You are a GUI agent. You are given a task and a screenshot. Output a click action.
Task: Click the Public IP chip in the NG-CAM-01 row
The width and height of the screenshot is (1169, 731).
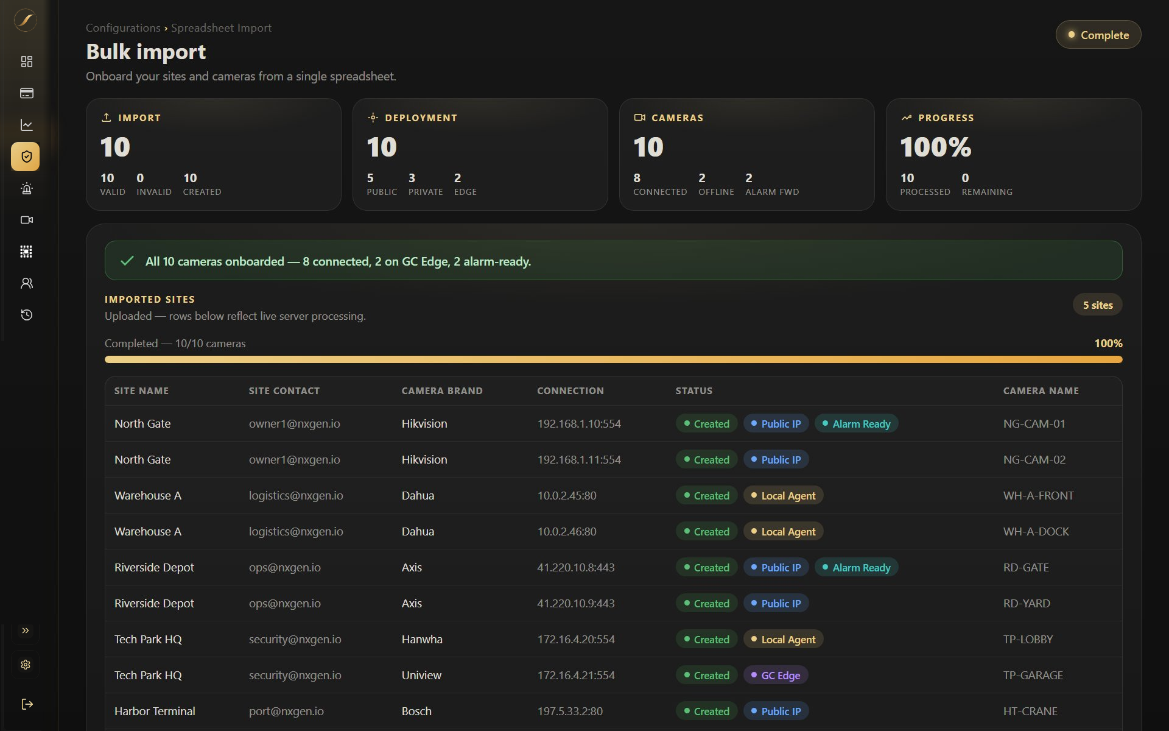pyautogui.click(x=776, y=423)
